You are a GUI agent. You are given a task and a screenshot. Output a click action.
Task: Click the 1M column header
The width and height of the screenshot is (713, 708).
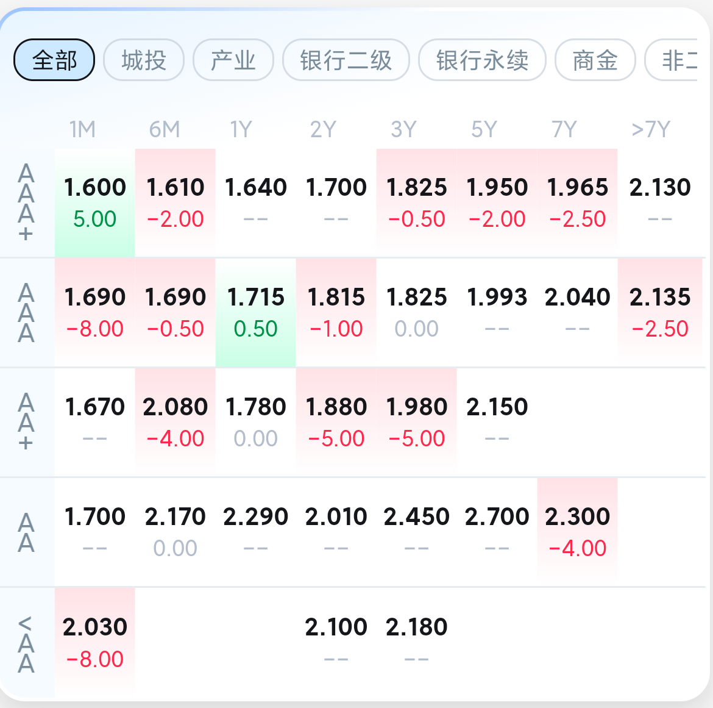point(83,129)
